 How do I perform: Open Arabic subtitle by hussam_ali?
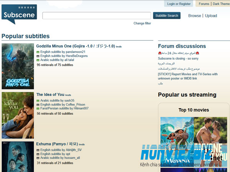coord(60,158)
